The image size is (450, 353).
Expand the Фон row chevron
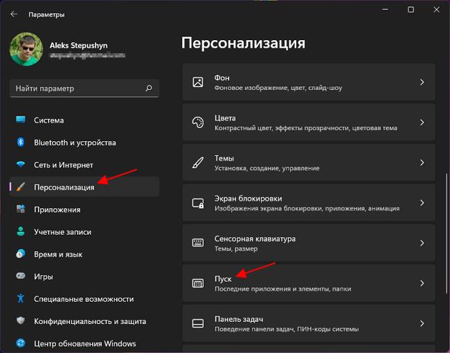click(422, 82)
